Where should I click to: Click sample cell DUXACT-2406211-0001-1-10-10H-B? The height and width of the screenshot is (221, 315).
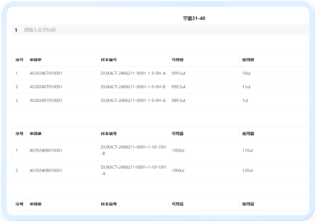click(x=133, y=150)
